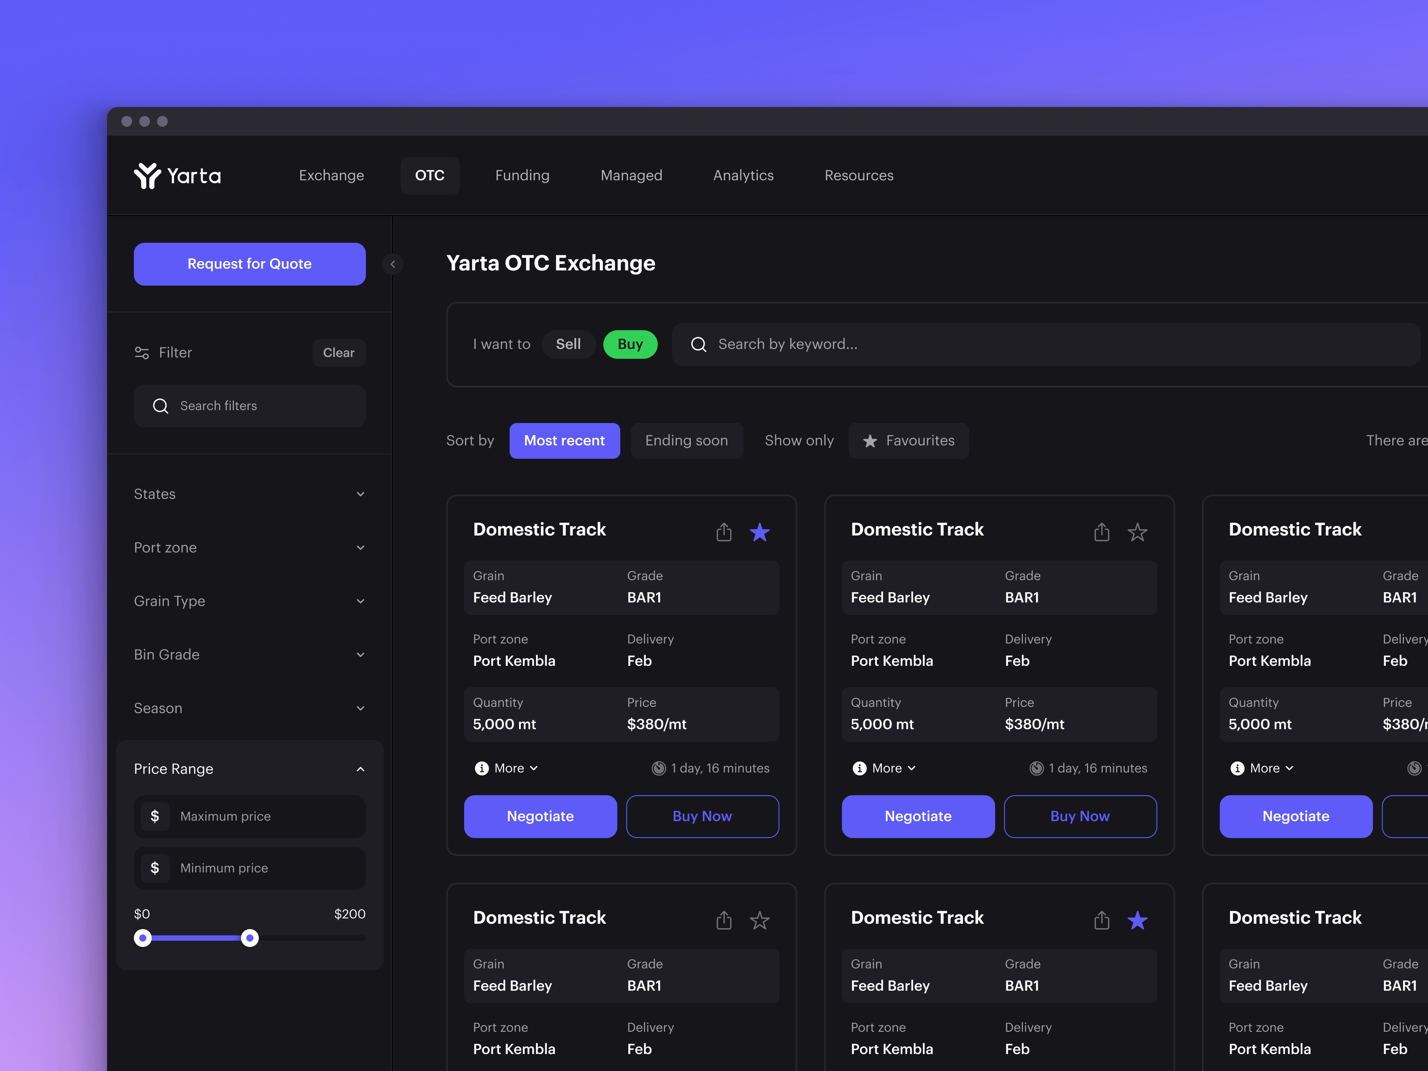Expand More details on top-row middle card
Image resolution: width=1428 pixels, height=1071 pixels.
click(884, 768)
